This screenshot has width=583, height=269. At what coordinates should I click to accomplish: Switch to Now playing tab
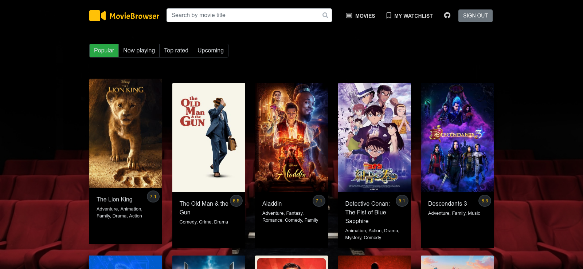coord(139,51)
